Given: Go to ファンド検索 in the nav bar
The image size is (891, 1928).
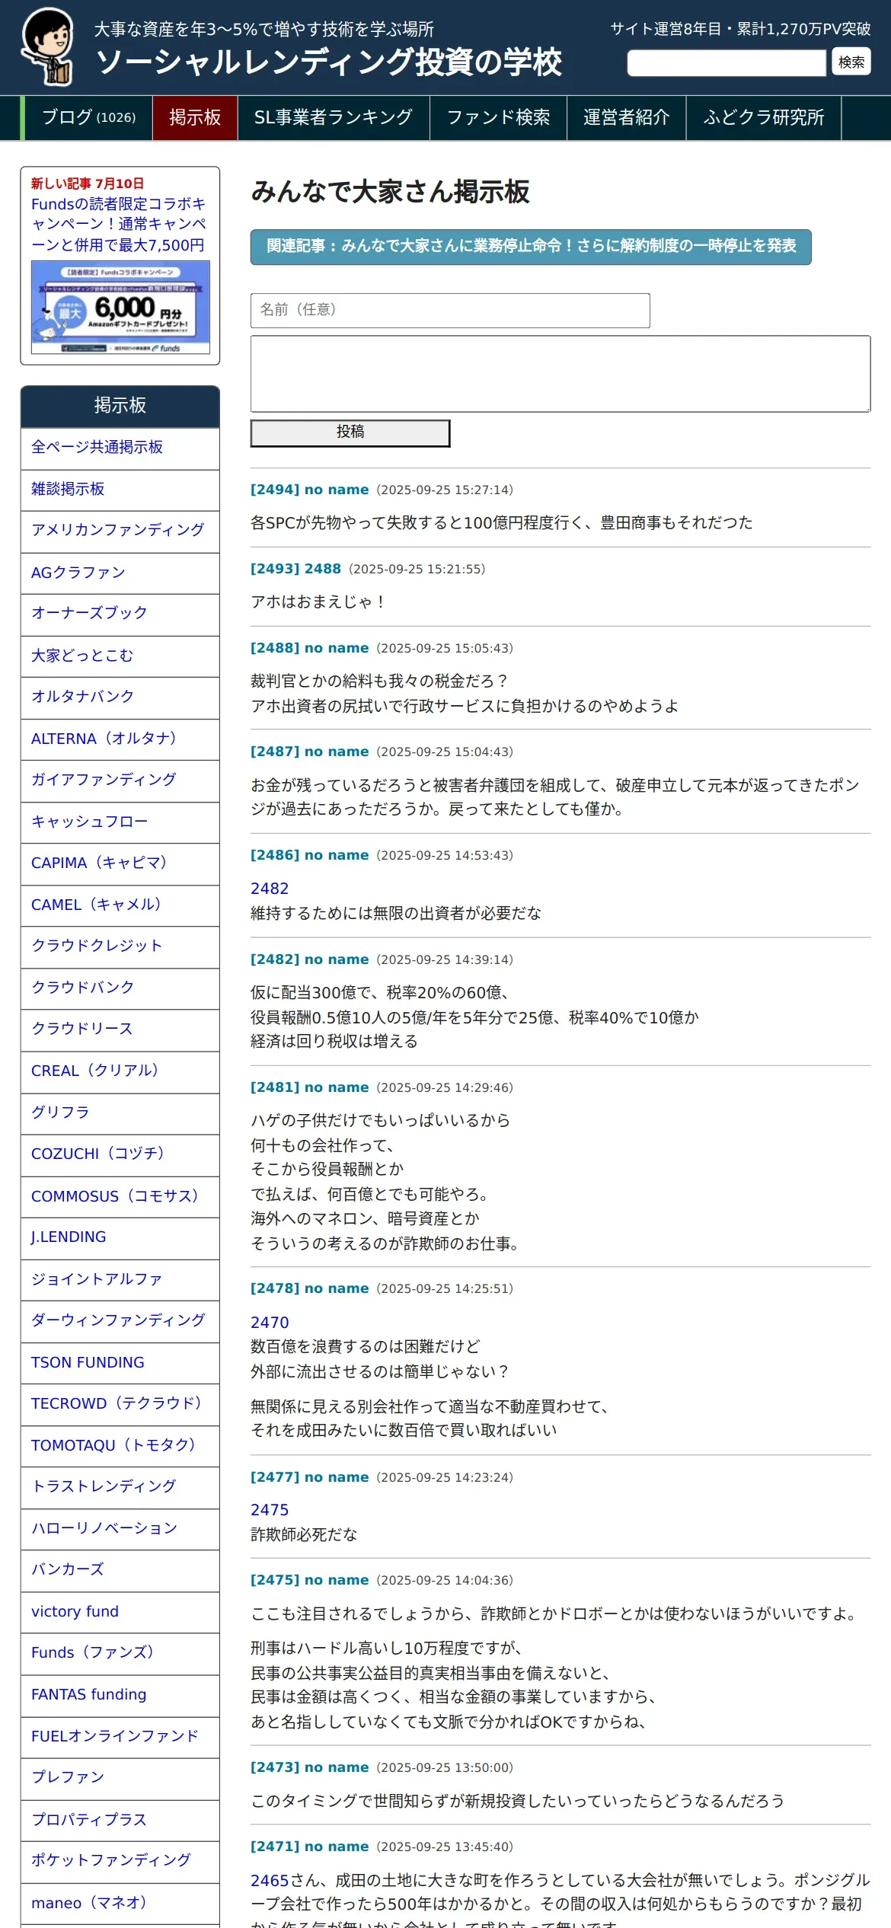Looking at the screenshot, I should [x=498, y=118].
